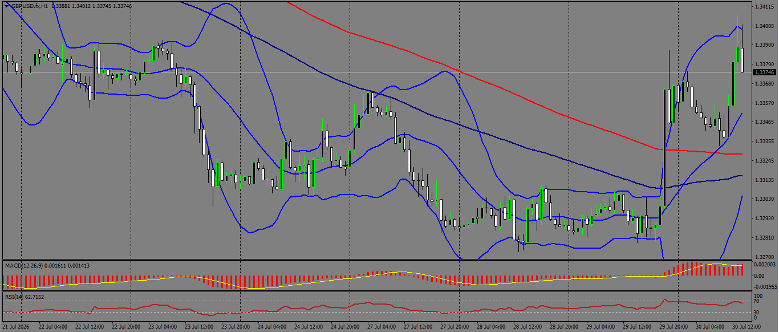Click the RSI(14) 62.7152 indicator label

point(24,297)
